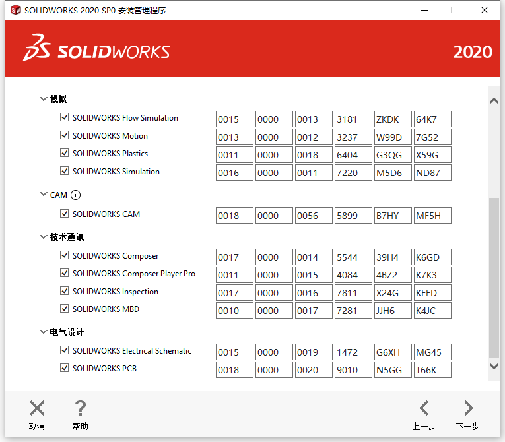Collapse the CAM section
Image resolution: width=505 pixels, height=442 pixels.
(43, 194)
